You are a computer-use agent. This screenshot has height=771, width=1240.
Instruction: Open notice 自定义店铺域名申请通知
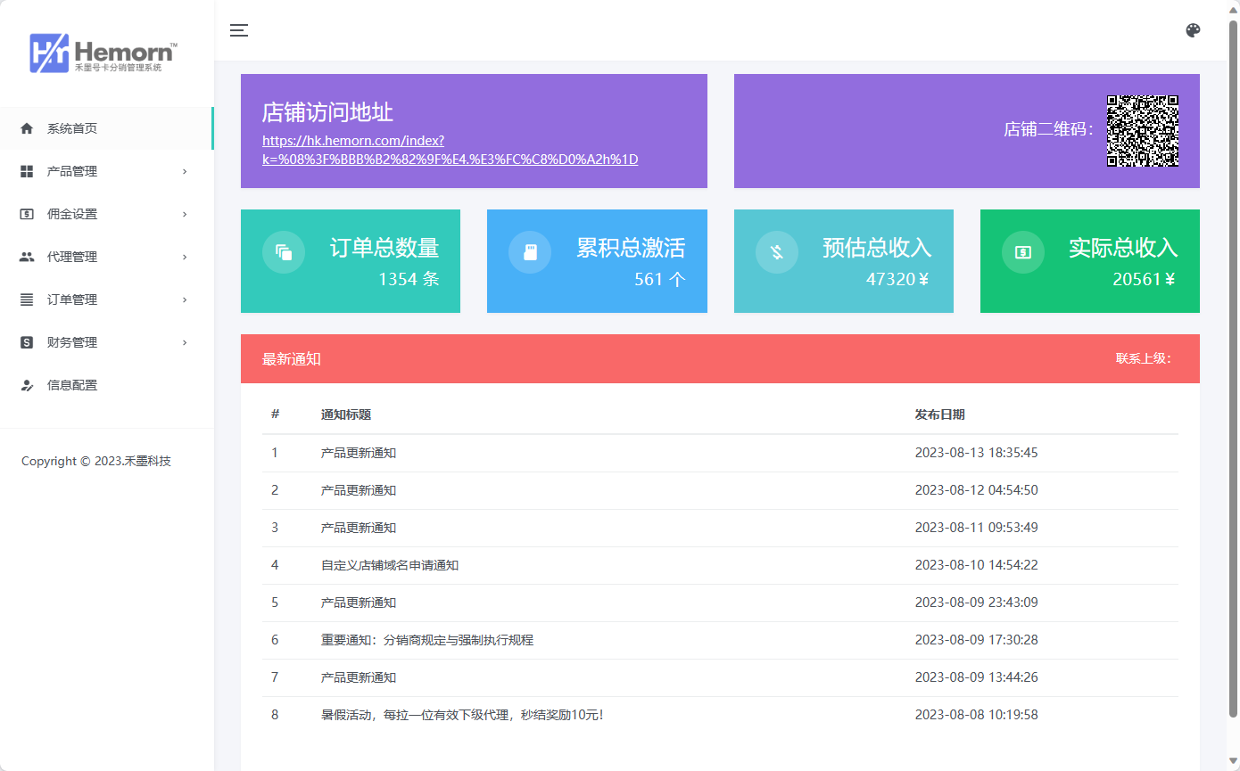390,565
